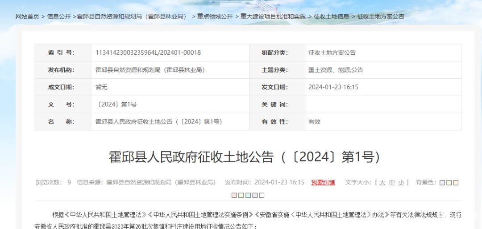This screenshot has width=482, height=229.
Task: Click the 发布机构 label cell
Action: [63, 70]
